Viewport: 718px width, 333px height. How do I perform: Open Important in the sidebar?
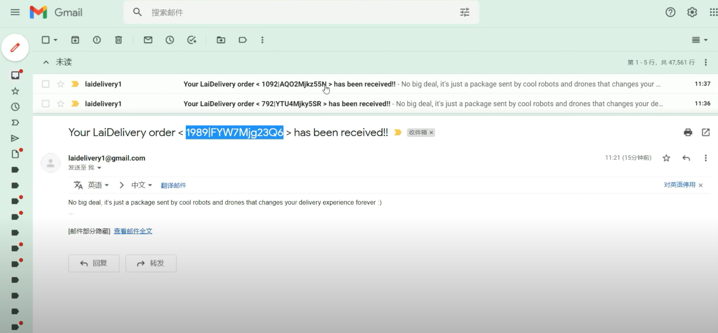click(x=15, y=122)
